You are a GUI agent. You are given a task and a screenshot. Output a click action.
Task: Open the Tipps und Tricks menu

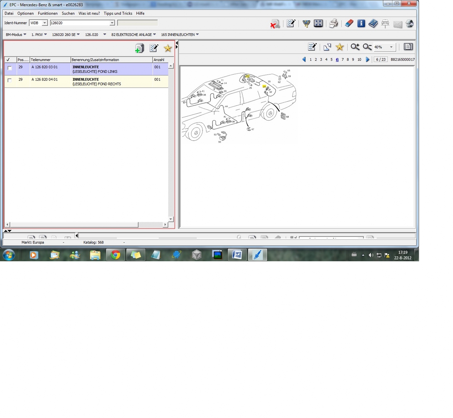[118, 13]
